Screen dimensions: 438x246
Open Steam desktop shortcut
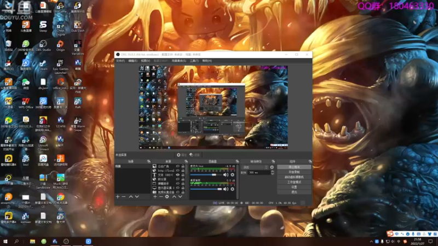pos(43,65)
